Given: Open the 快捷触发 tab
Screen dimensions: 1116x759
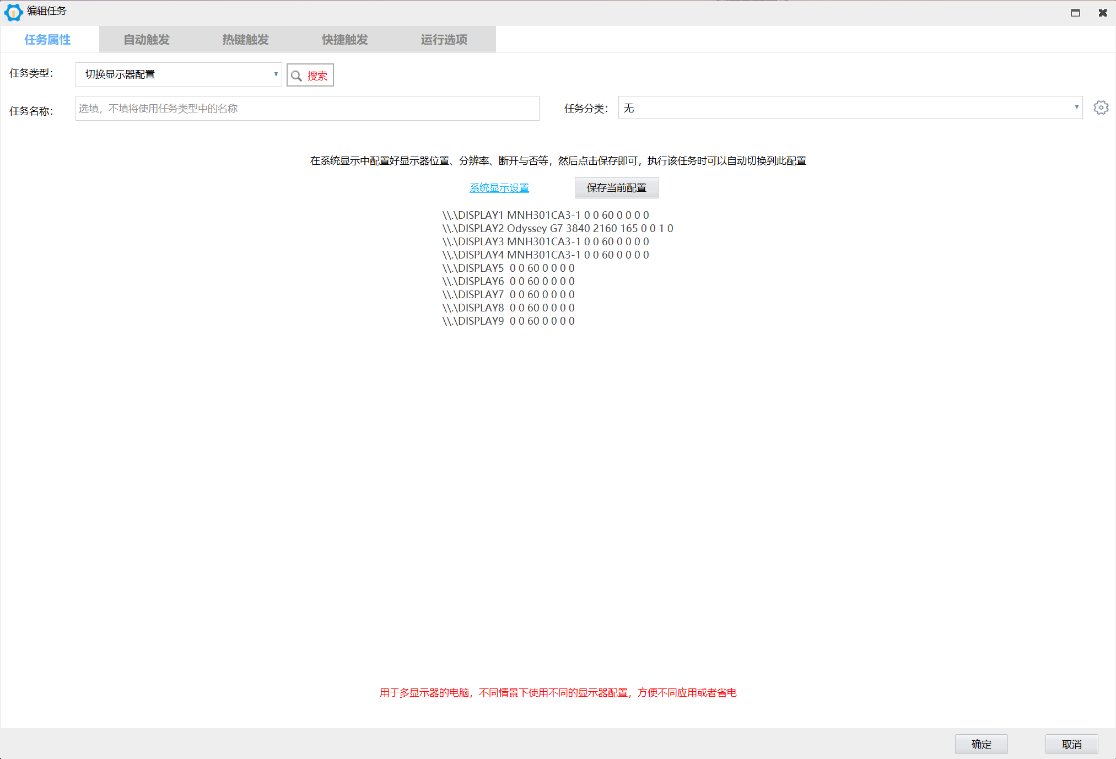Looking at the screenshot, I should 345,40.
